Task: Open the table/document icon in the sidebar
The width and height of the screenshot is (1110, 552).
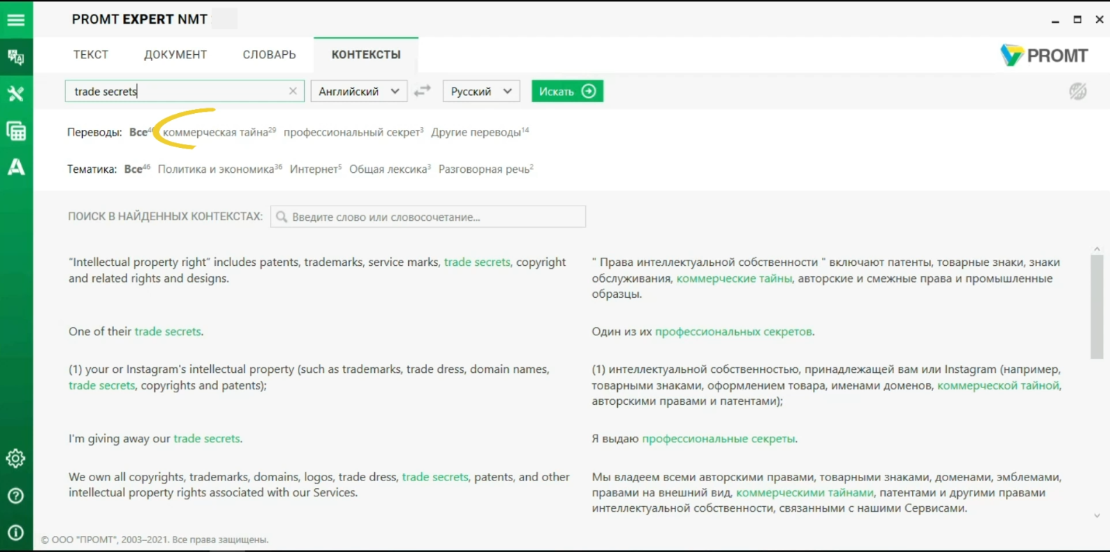Action: tap(16, 131)
